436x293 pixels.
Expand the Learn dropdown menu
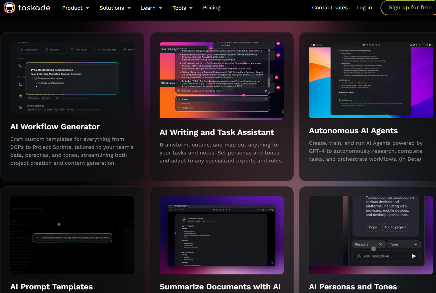click(152, 8)
